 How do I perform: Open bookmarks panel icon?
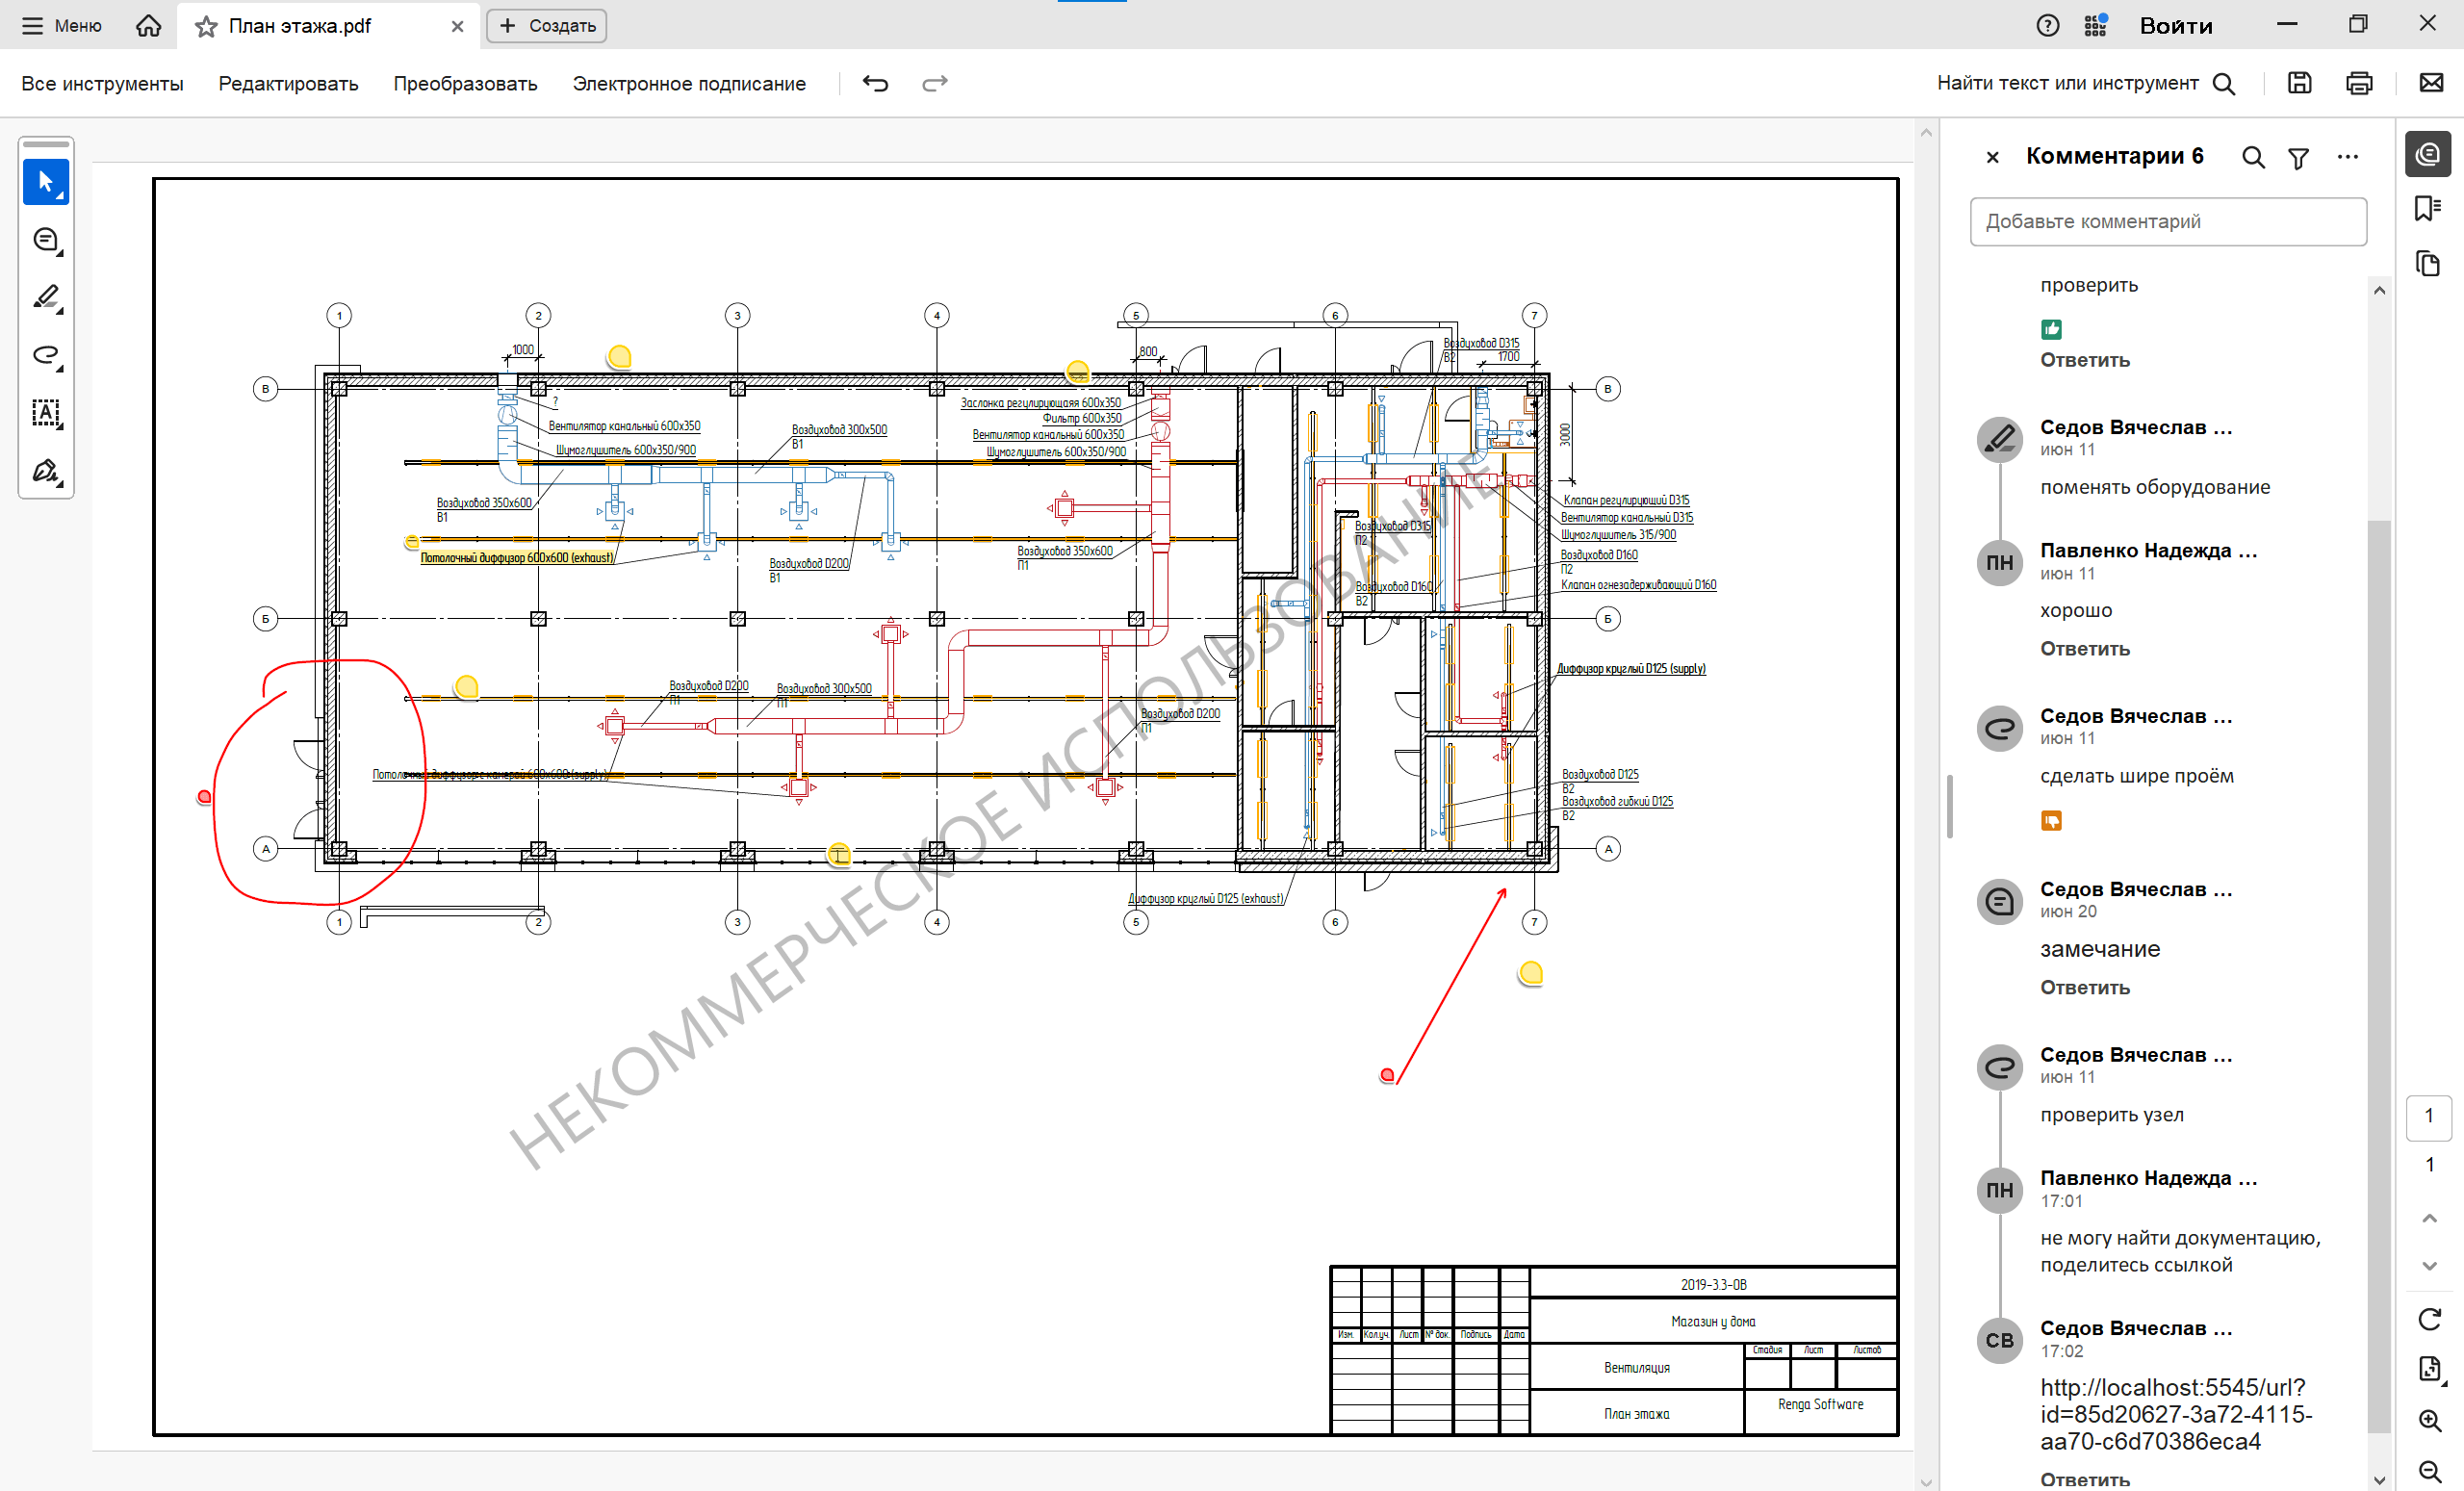click(2427, 208)
